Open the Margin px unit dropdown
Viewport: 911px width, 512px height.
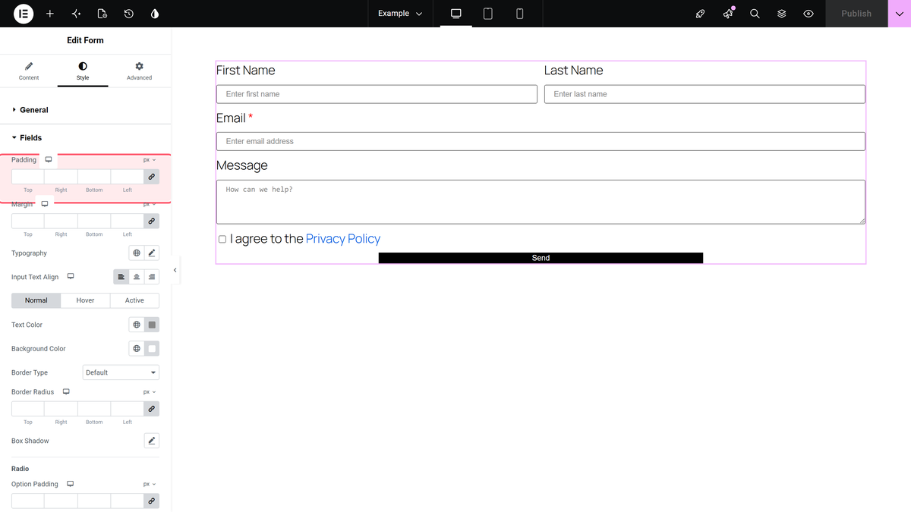point(150,204)
